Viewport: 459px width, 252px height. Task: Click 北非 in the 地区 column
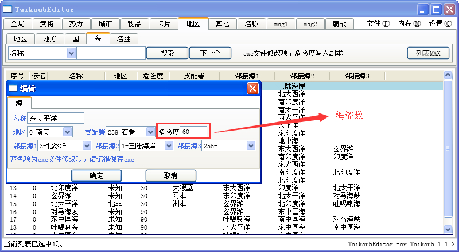point(115,203)
